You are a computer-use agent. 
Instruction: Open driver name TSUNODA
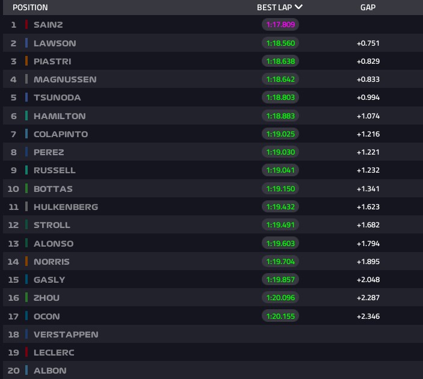[x=57, y=97]
